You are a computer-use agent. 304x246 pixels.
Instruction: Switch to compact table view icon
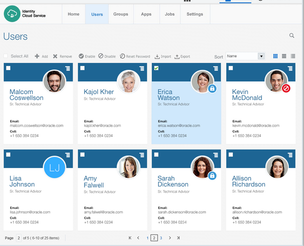pyautogui.click(x=293, y=56)
